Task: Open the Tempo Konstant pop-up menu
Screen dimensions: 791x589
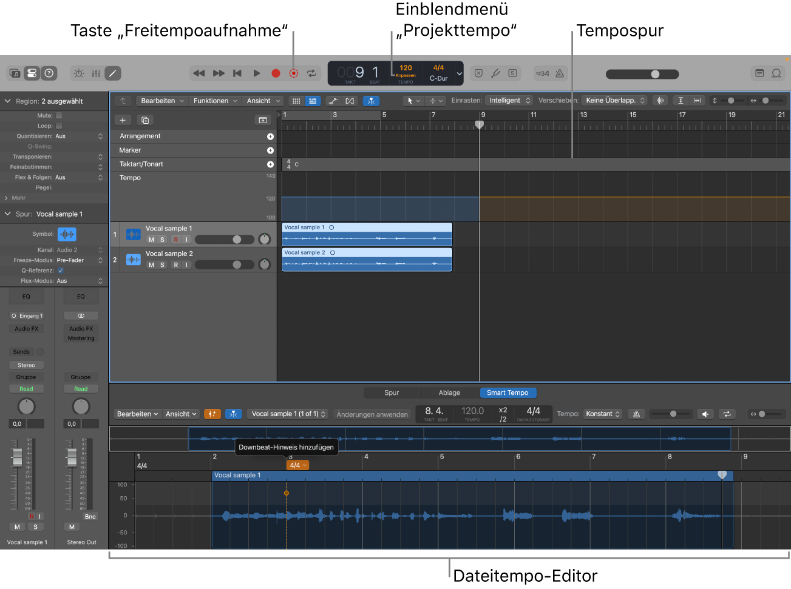Action: click(603, 414)
